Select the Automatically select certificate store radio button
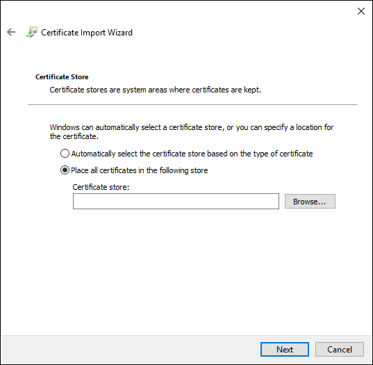This screenshot has width=373, height=365. click(65, 154)
